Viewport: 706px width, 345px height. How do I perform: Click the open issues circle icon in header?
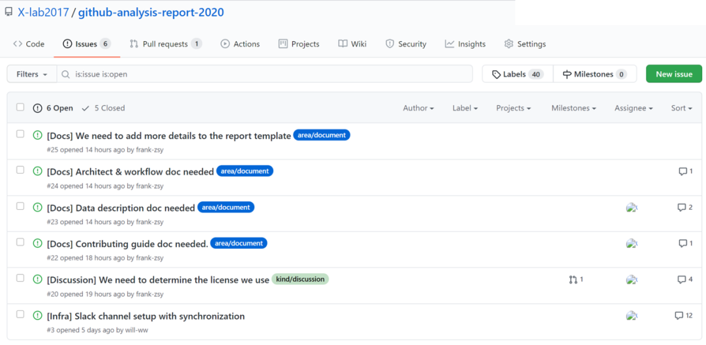pos(37,108)
